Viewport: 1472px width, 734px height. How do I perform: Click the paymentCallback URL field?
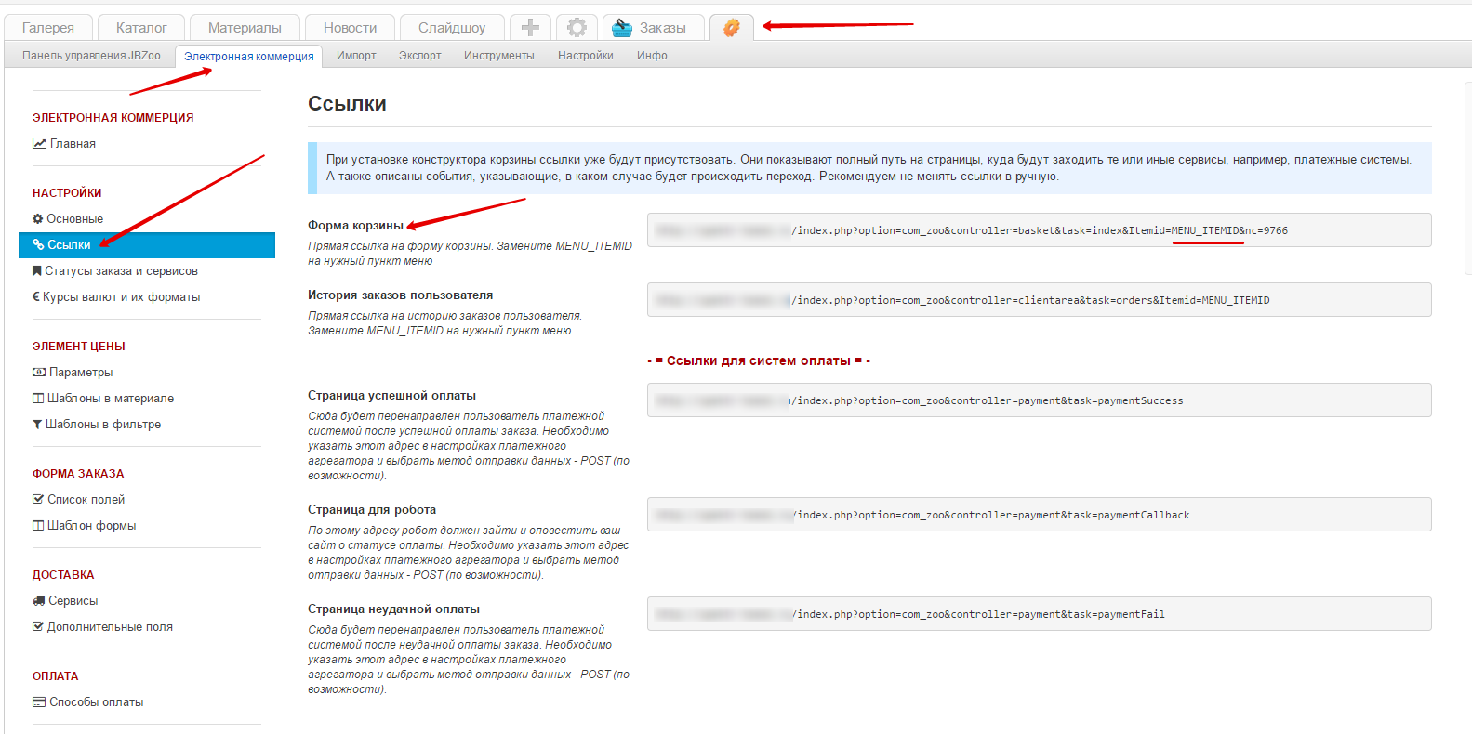pyautogui.click(x=1039, y=515)
